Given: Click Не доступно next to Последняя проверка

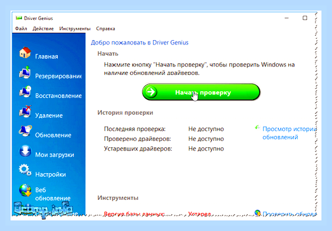Looking at the screenshot, I should 206,129.
